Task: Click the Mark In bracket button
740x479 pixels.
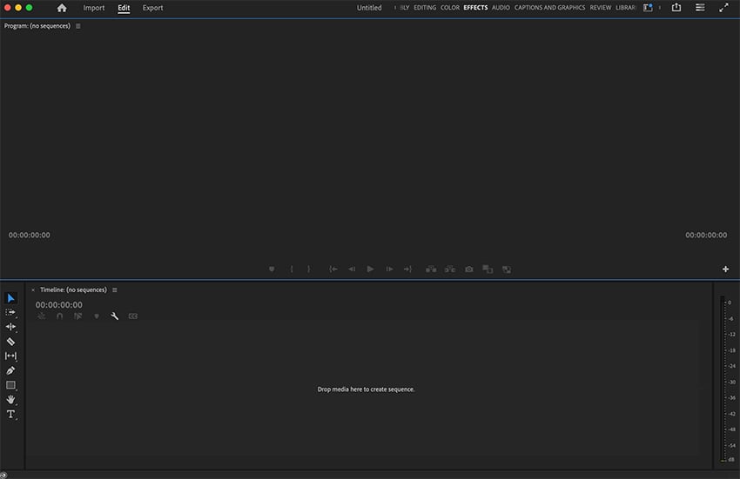Action: click(x=291, y=269)
